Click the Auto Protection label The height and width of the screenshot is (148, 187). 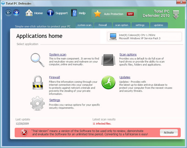114,14
